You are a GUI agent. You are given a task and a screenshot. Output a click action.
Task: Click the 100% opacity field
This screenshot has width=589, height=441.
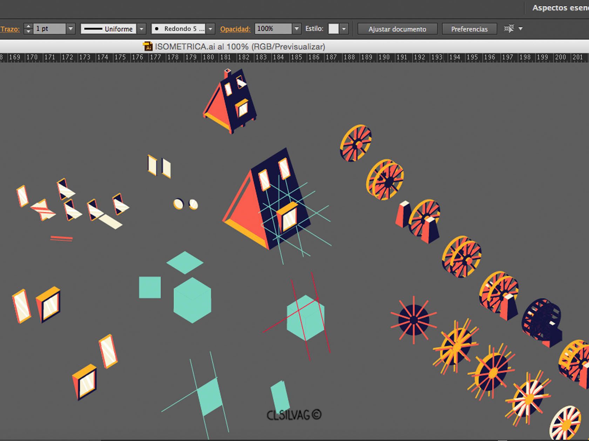(x=273, y=29)
